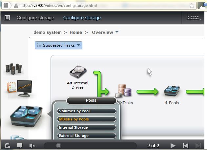Click the gray Configure storage heading
The height and width of the screenshot is (150, 207).
pyautogui.click(x=35, y=18)
